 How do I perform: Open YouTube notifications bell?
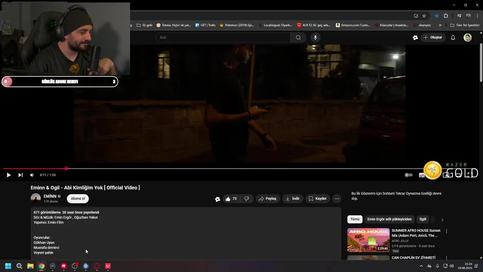(453, 37)
